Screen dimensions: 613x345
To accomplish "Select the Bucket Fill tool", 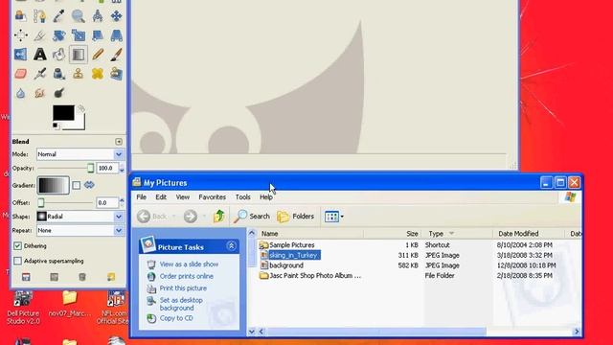I will (59, 55).
